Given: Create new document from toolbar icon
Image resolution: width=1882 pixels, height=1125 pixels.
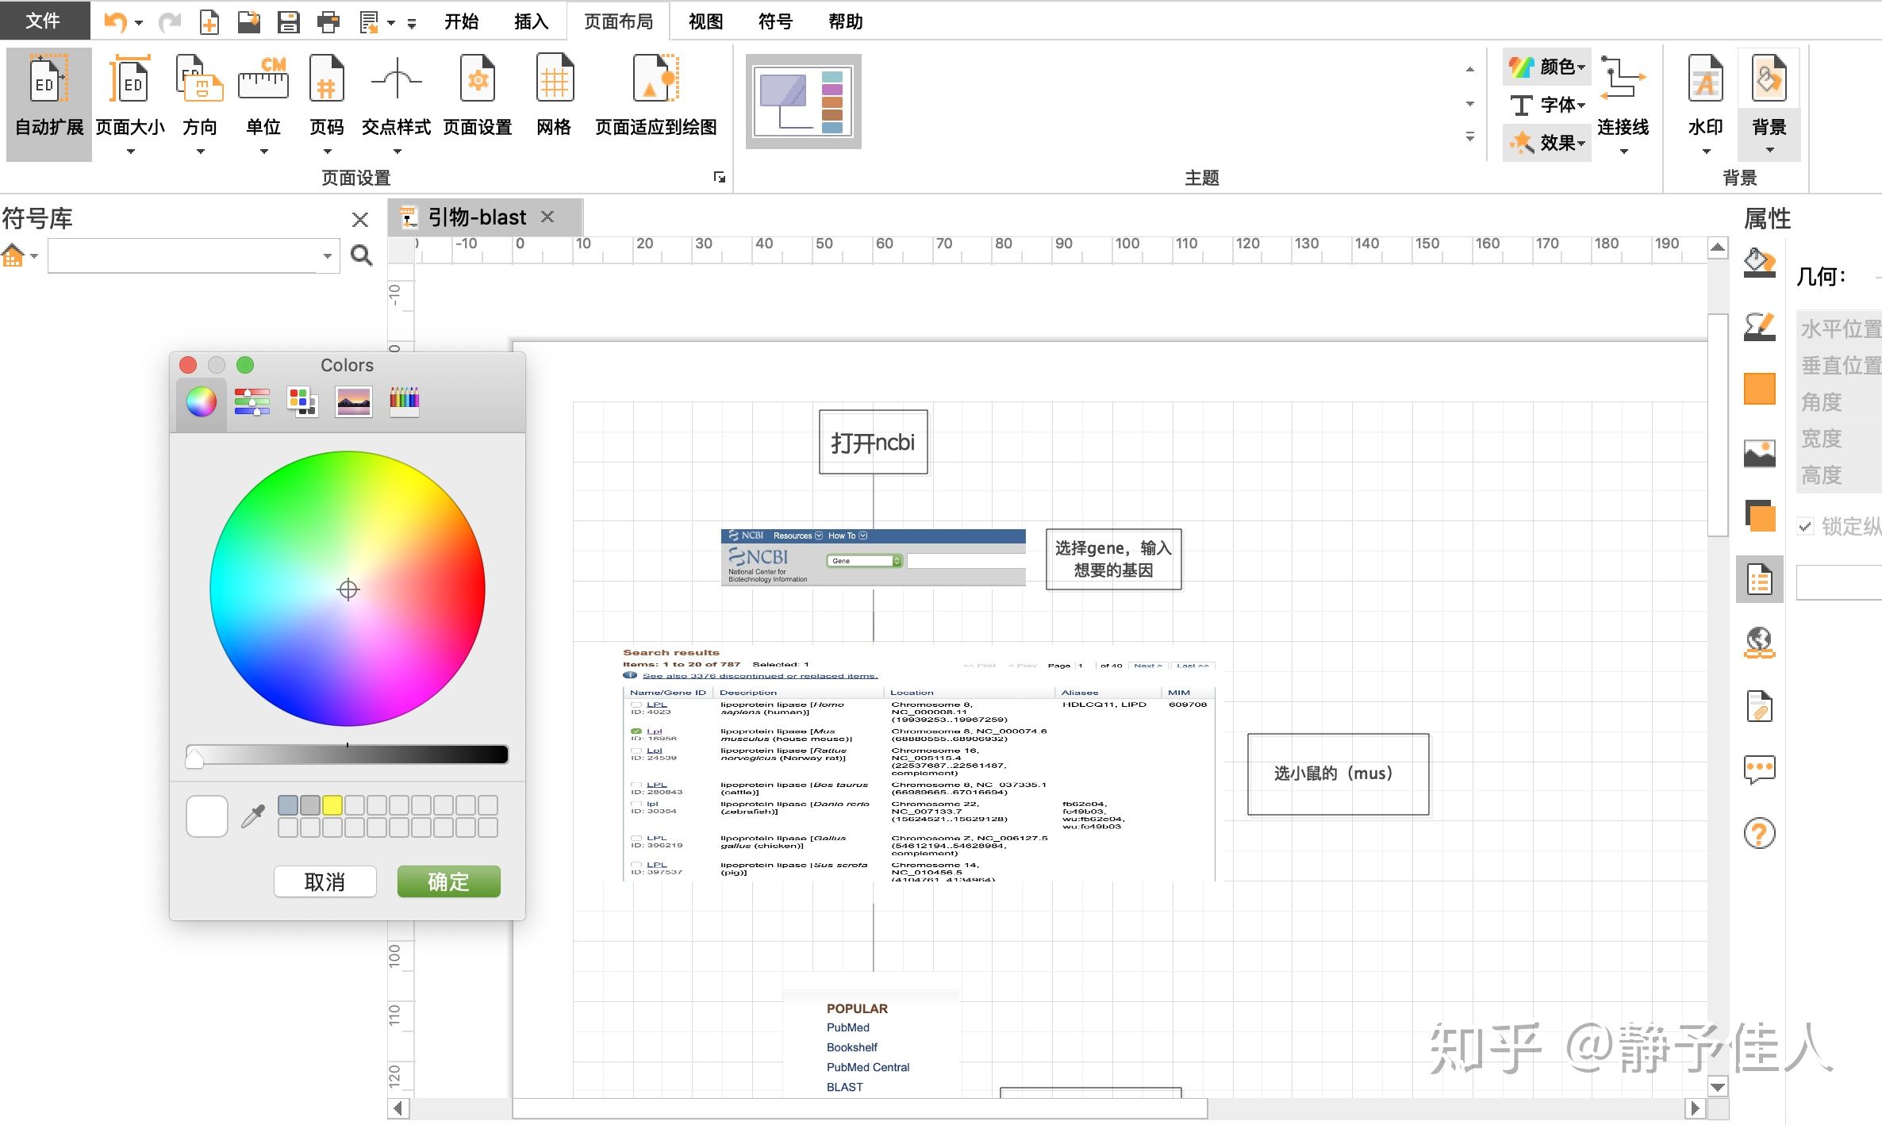Looking at the screenshot, I should (x=209, y=21).
